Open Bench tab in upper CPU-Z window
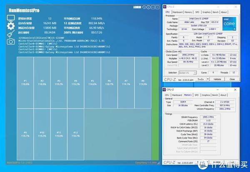Viewport: 250px width, 172px height. [x=216, y=12]
